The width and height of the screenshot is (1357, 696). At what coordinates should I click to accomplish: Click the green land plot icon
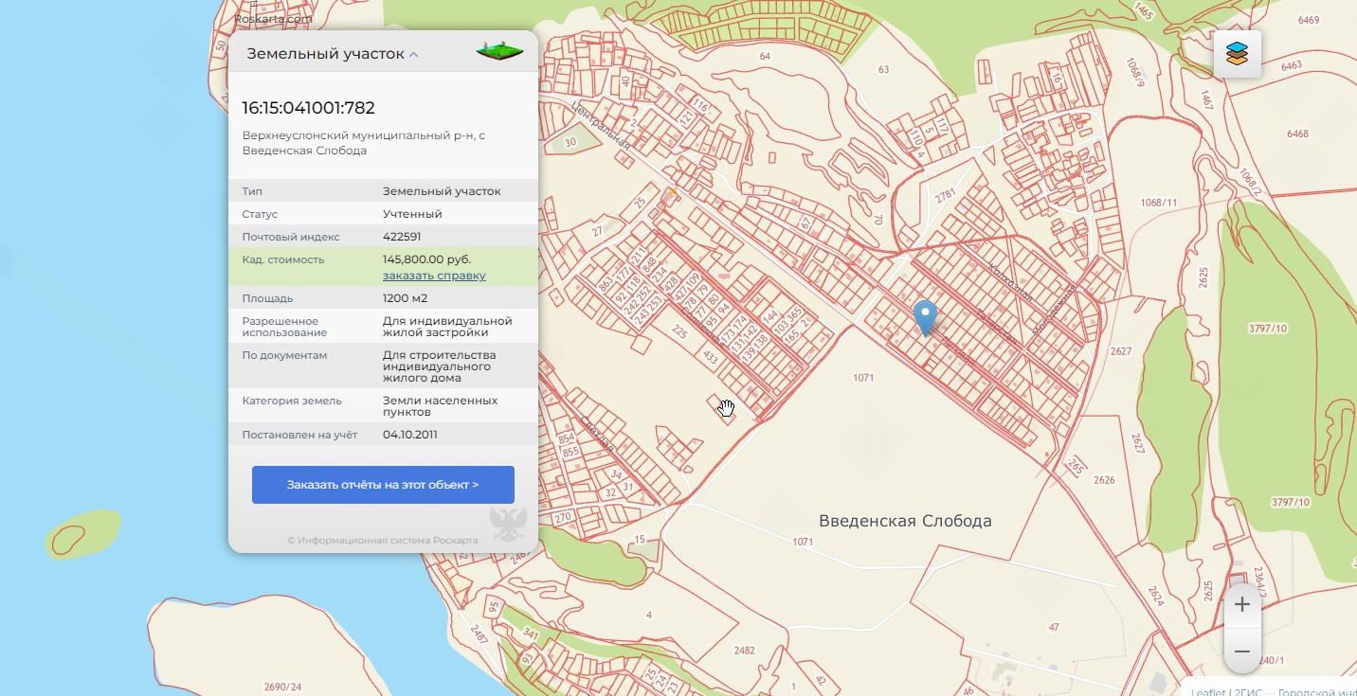pos(499,51)
